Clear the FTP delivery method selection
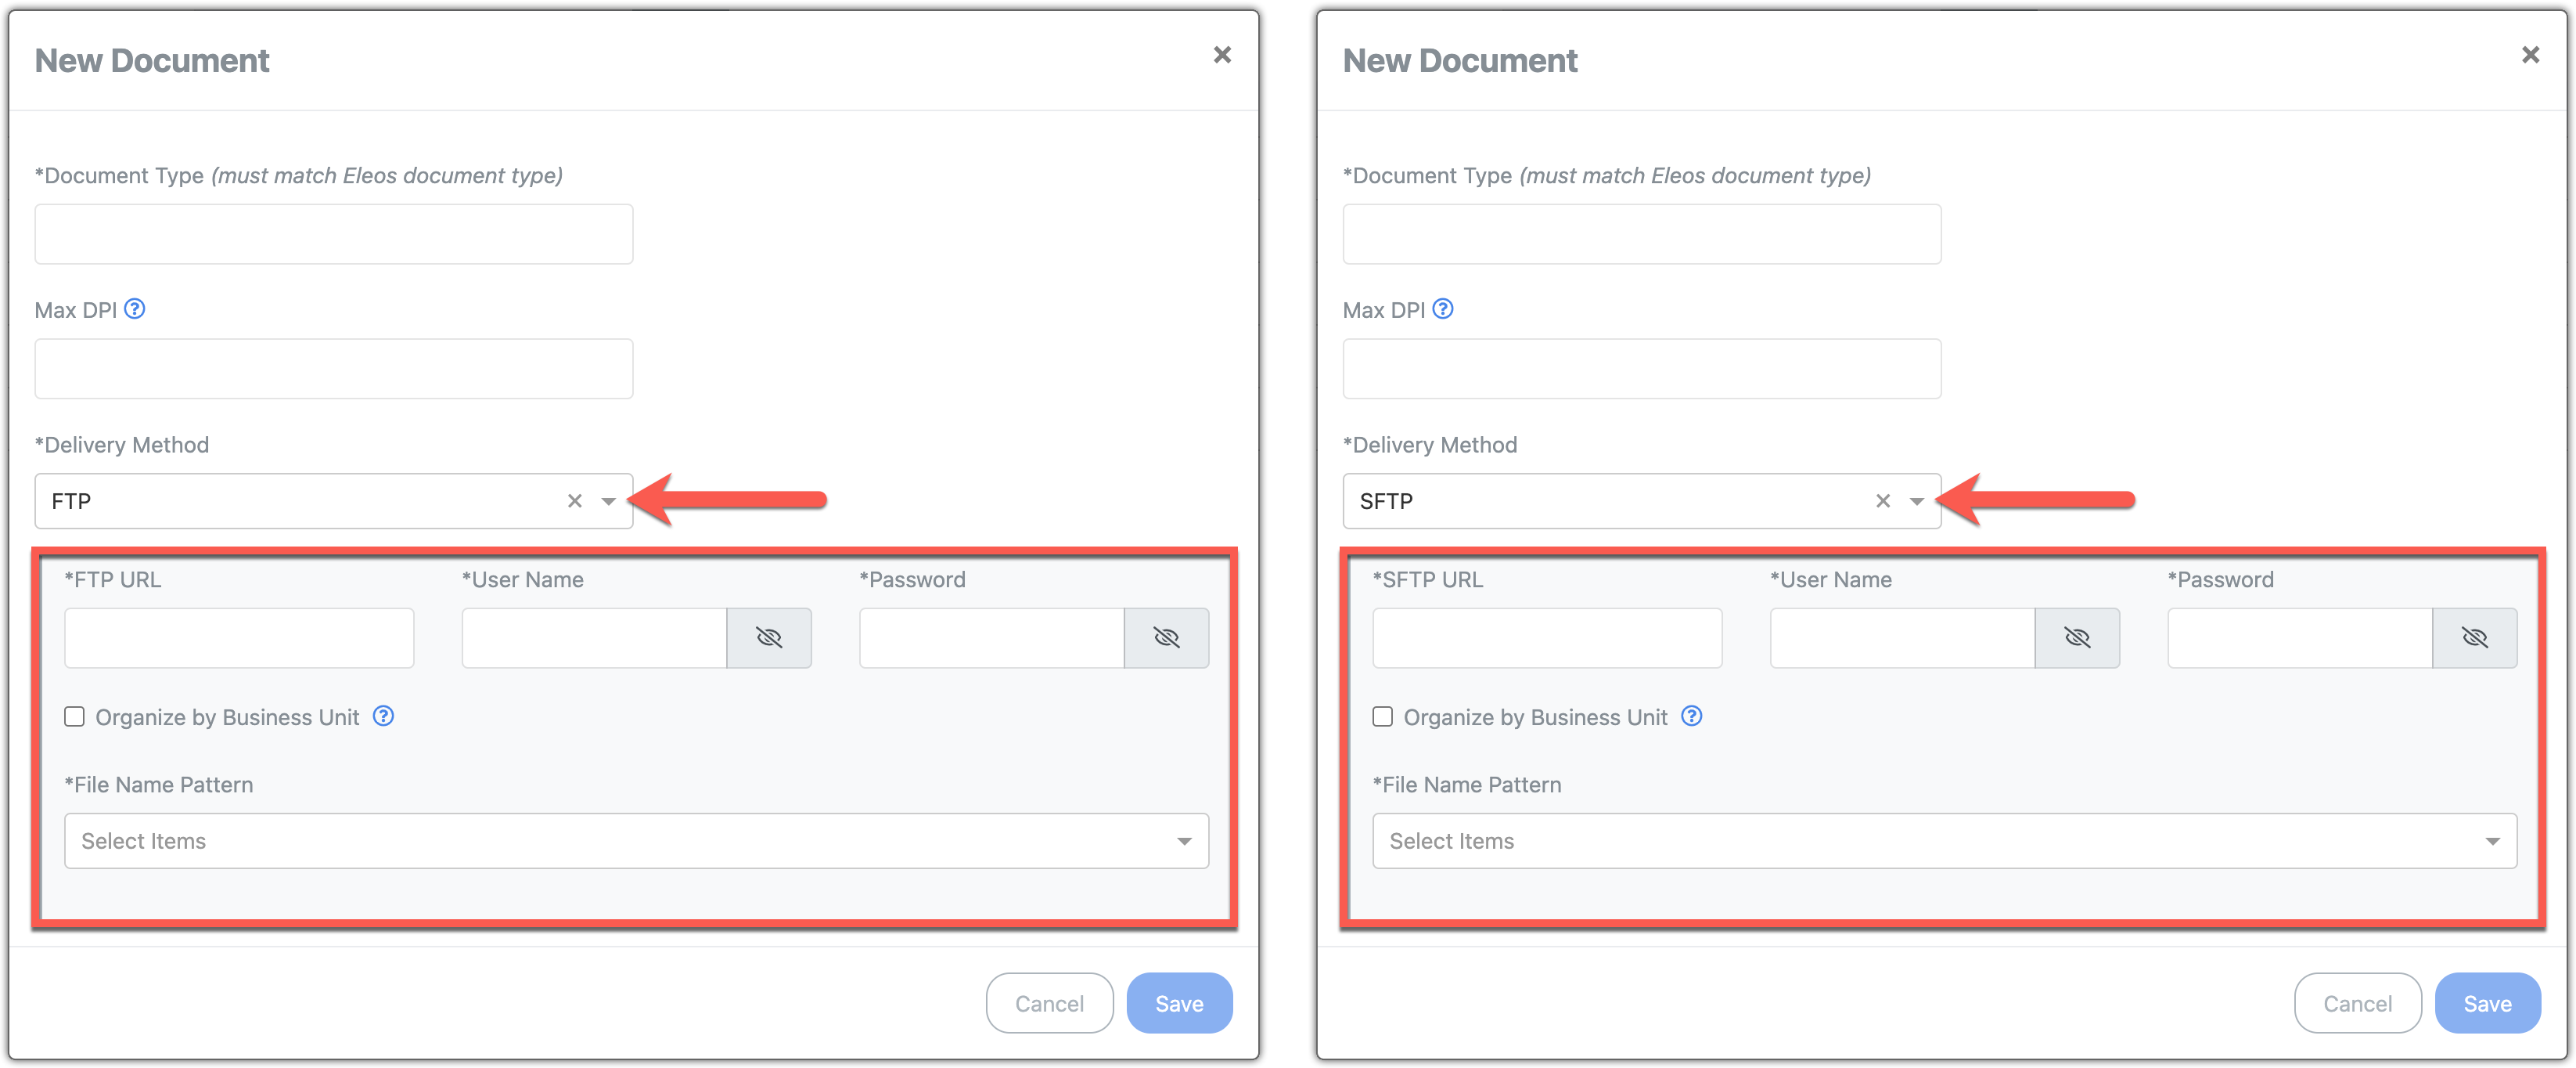 574,500
